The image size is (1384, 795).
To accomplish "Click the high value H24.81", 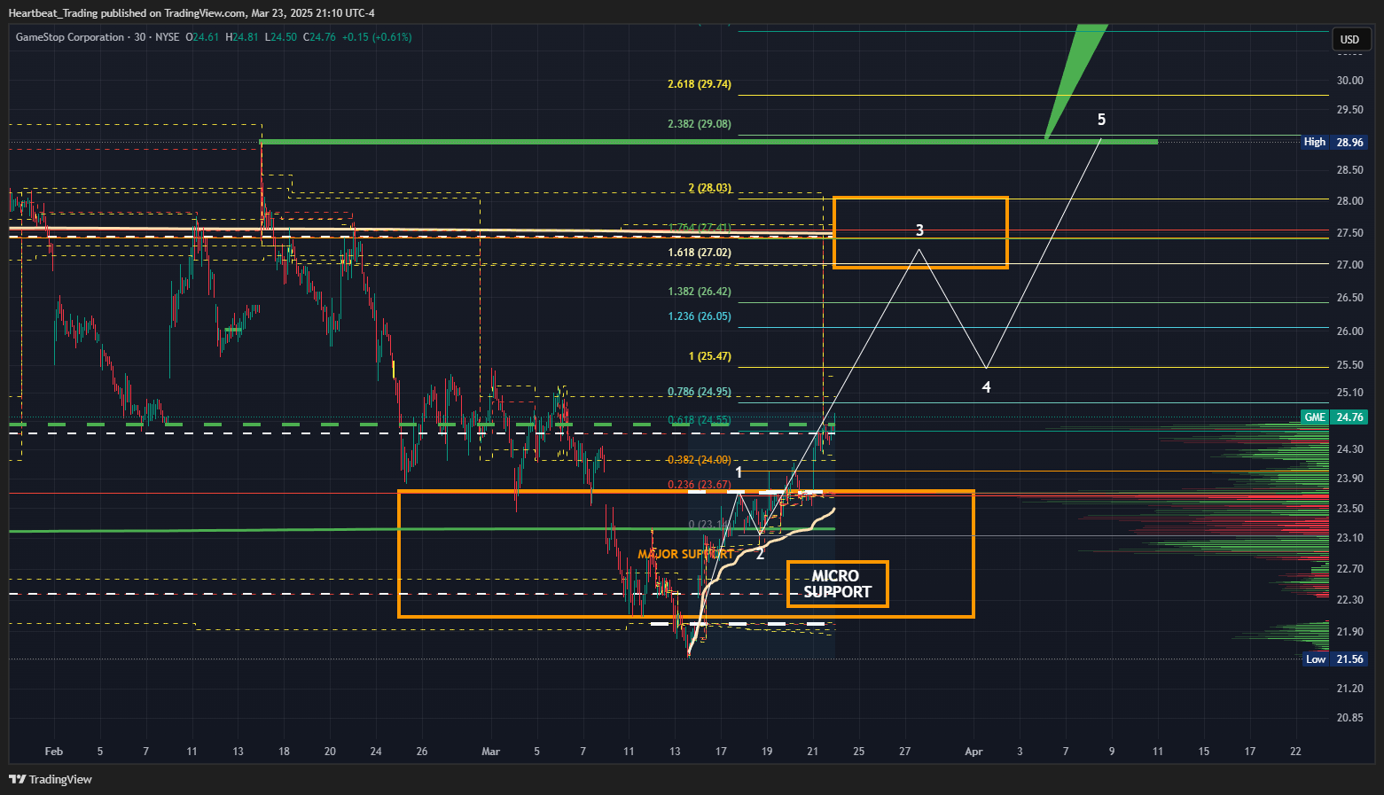I will [x=242, y=37].
